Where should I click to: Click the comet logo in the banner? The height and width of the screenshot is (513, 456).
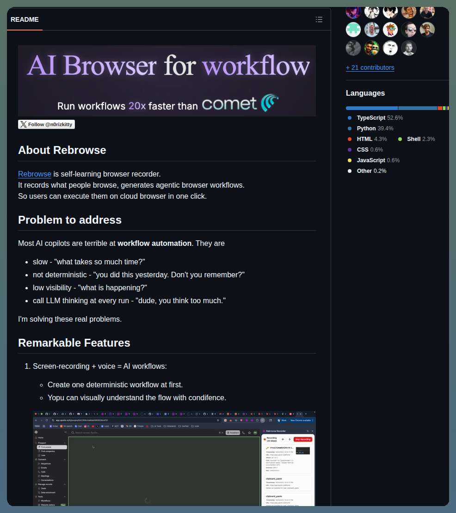tap(240, 103)
